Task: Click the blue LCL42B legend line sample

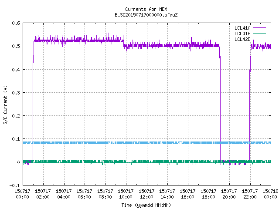Action: click(259, 39)
